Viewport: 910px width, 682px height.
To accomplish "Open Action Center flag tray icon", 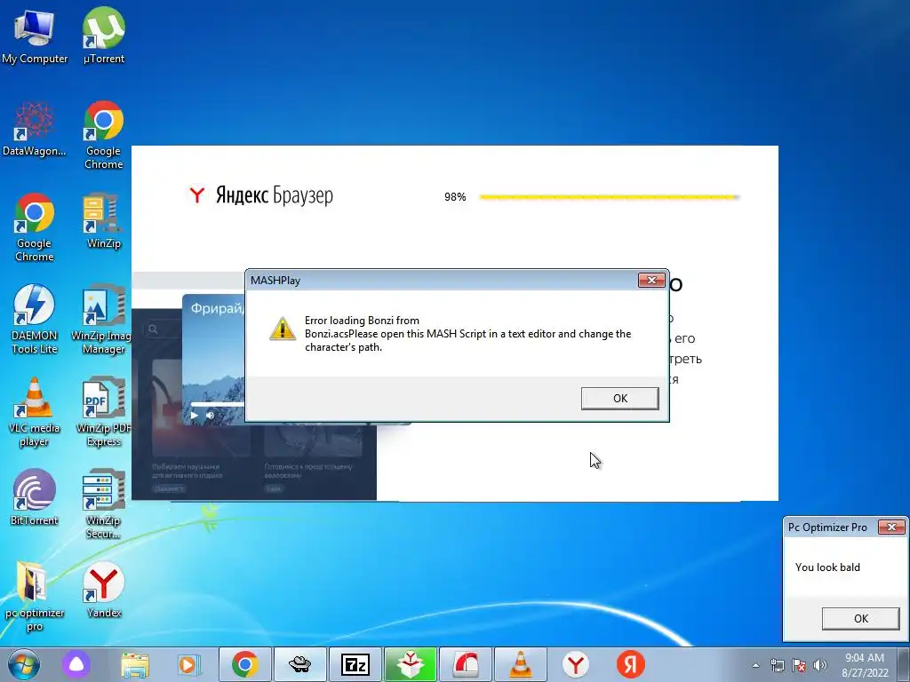I will tap(799, 665).
